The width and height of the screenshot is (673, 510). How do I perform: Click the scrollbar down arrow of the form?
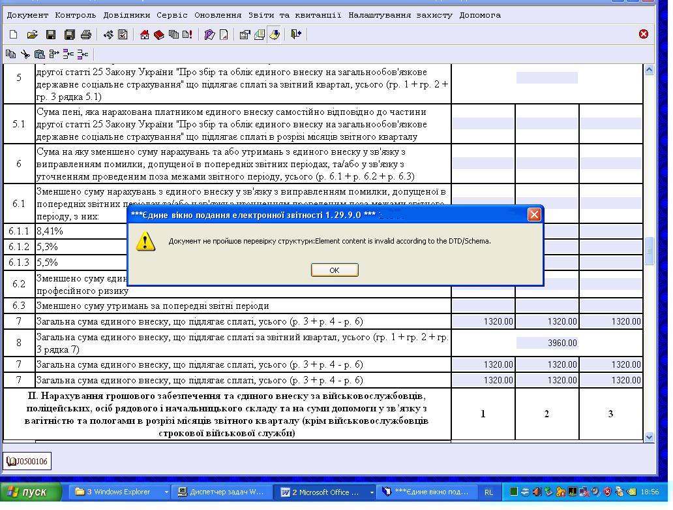coord(649,437)
